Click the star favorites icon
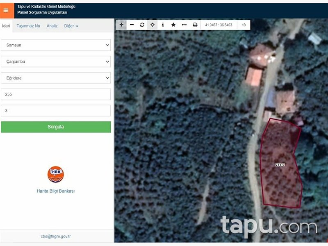 tap(173, 25)
